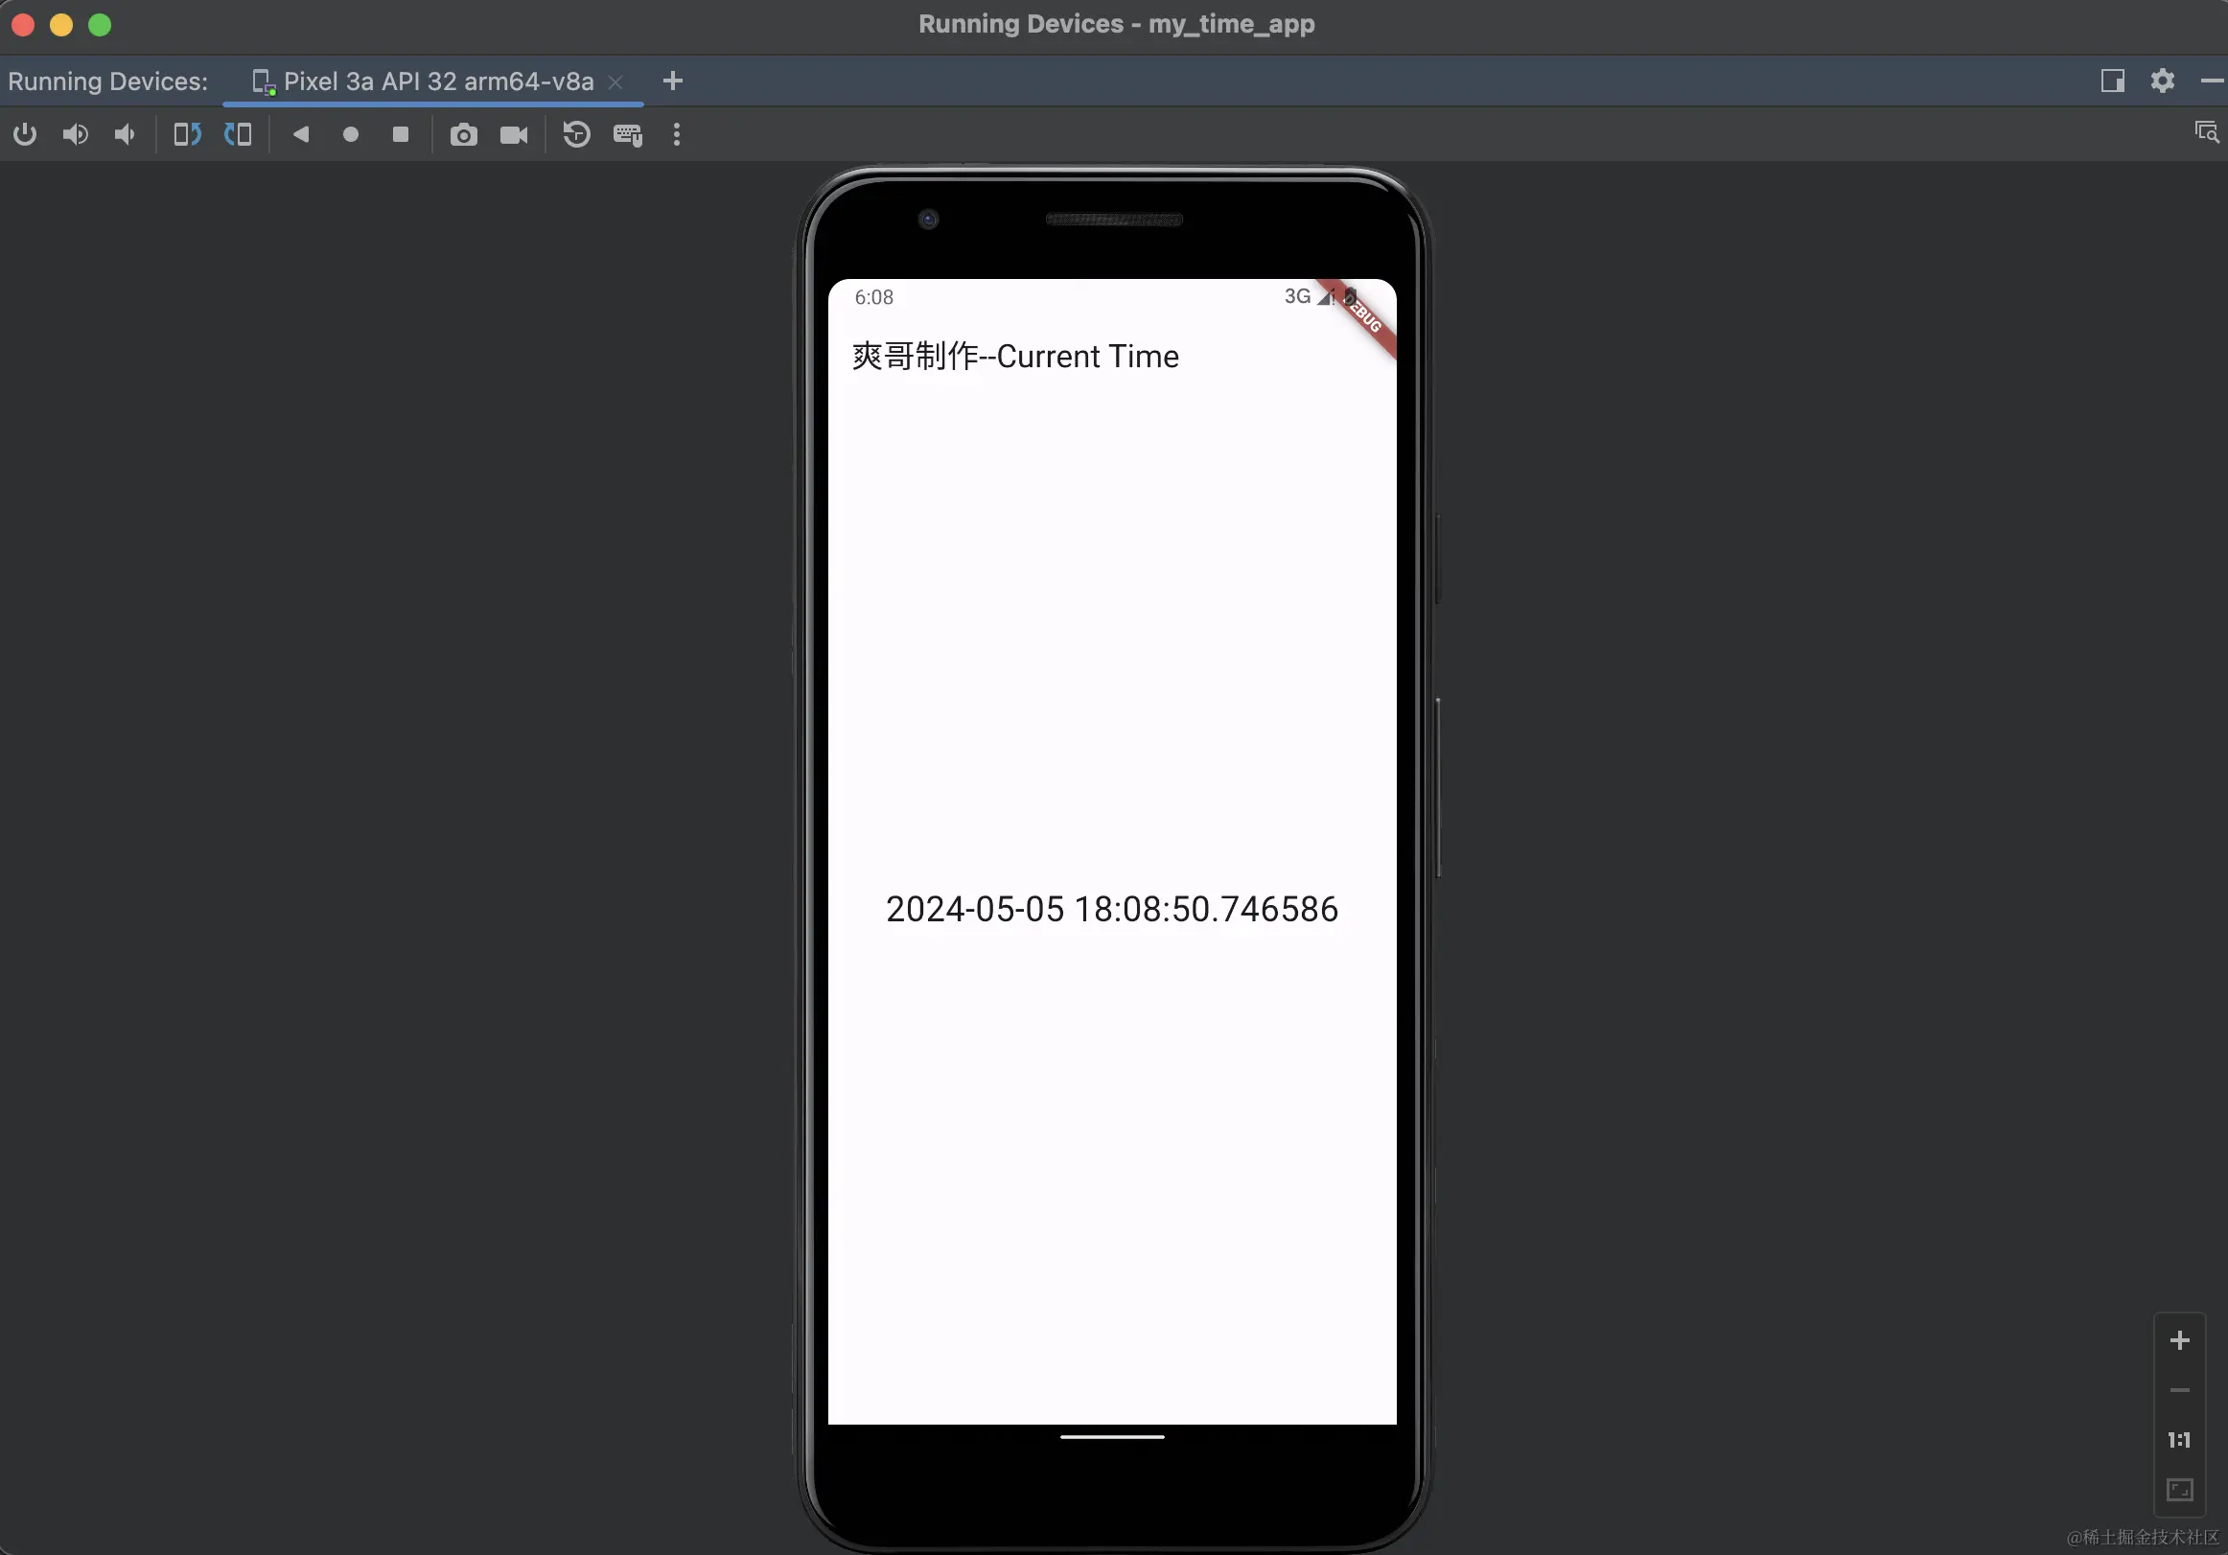
Task: Rotate device right
Action: pyautogui.click(x=238, y=134)
